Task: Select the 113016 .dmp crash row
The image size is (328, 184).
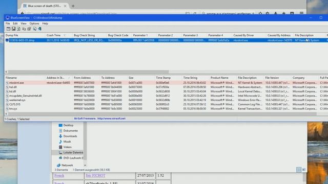Action: tap(166, 40)
